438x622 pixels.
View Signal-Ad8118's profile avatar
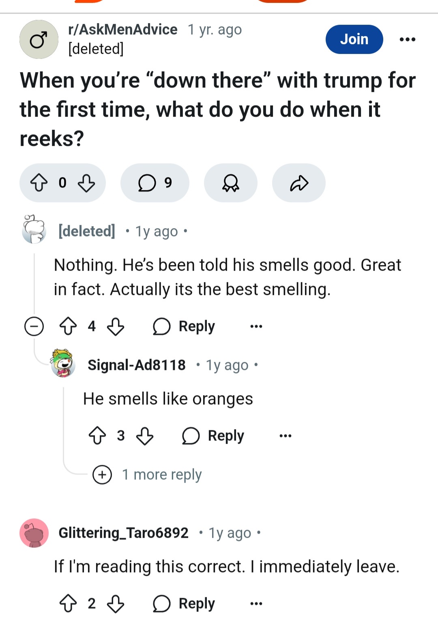click(63, 363)
